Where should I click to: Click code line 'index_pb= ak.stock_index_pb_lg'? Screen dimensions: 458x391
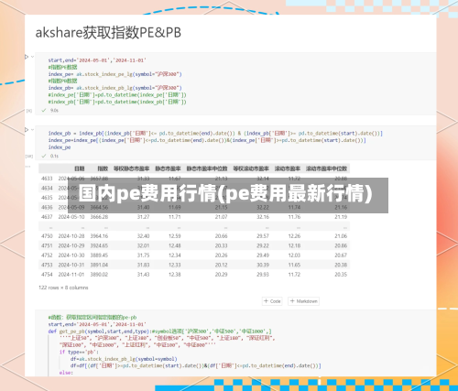coord(115,88)
